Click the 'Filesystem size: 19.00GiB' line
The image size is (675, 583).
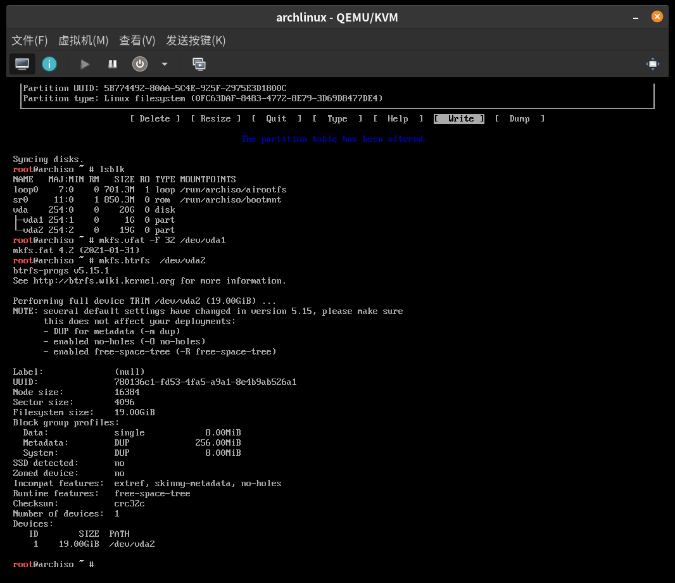[84, 412]
